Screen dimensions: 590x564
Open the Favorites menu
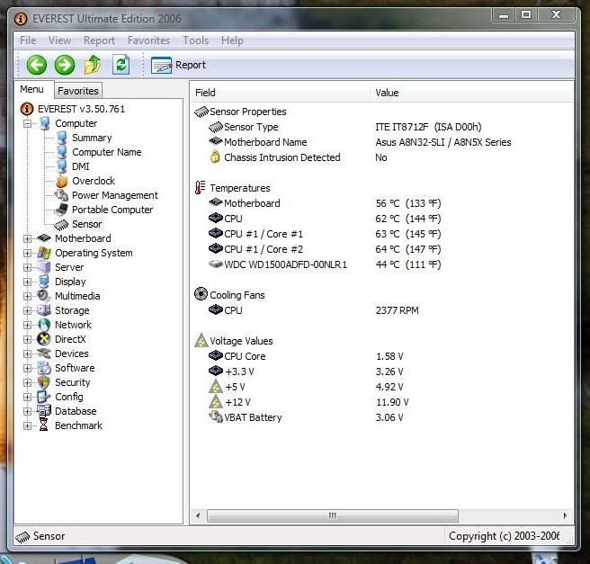tap(148, 40)
